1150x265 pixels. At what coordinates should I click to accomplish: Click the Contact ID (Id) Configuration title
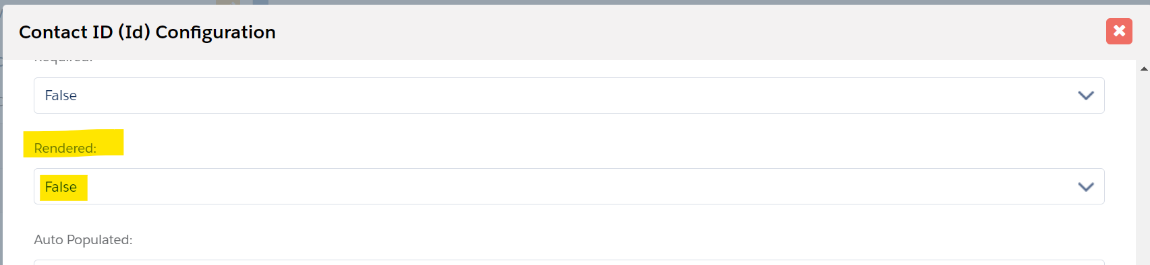point(147,32)
